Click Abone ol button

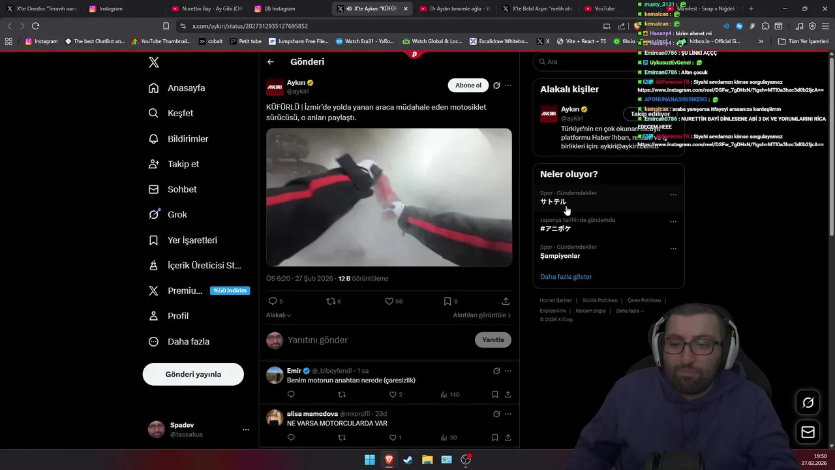coord(468,86)
